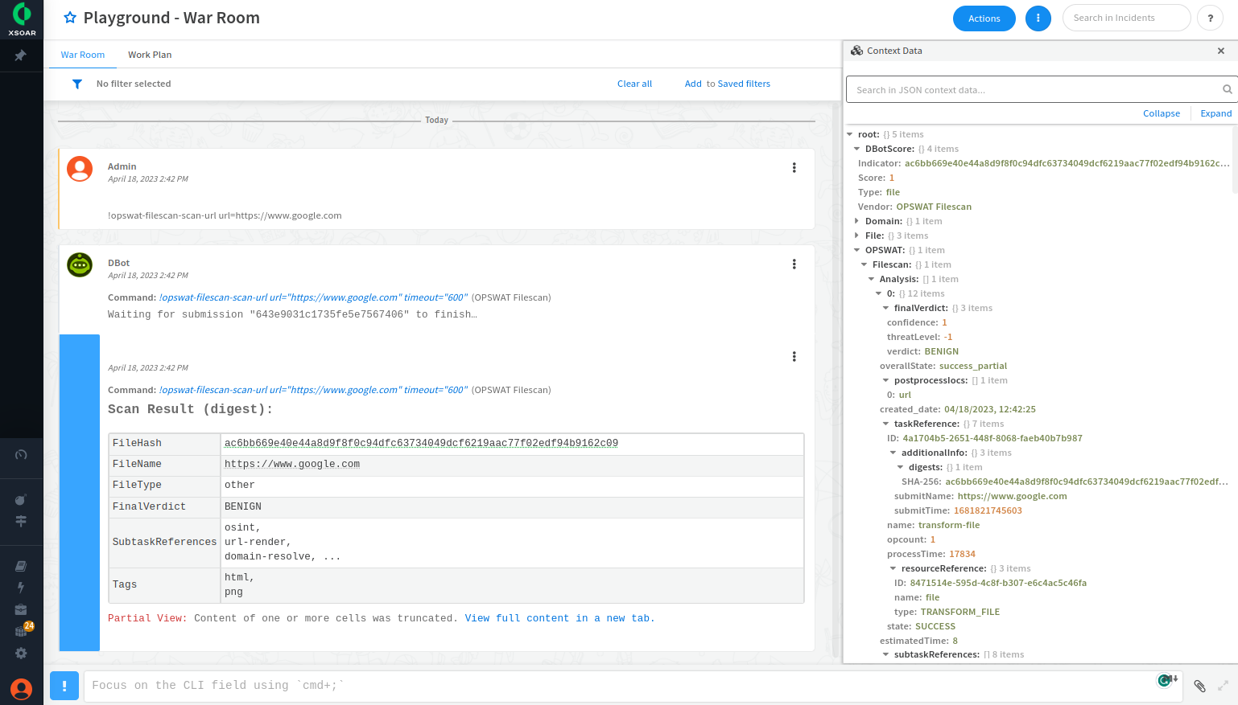1238x705 pixels.
Task: Click the filter funnel icon
Action: 77,84
